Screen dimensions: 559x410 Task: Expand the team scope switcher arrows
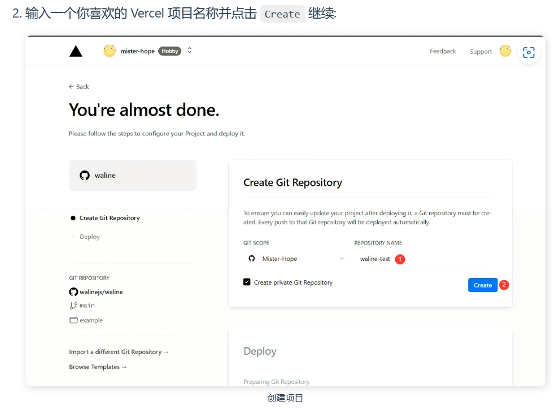(190, 51)
